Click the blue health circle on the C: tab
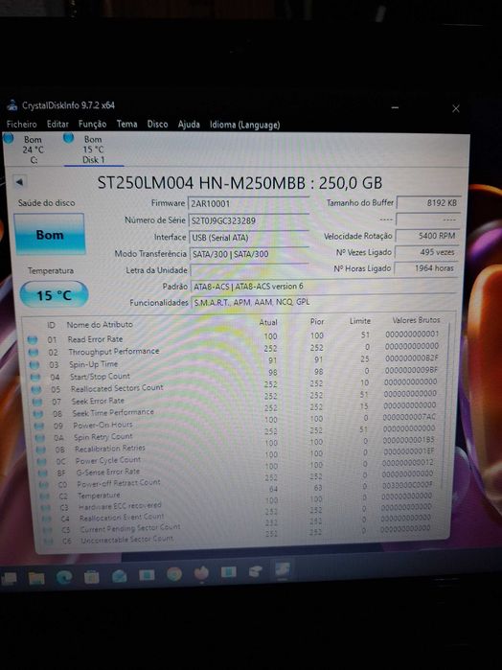 8,138
